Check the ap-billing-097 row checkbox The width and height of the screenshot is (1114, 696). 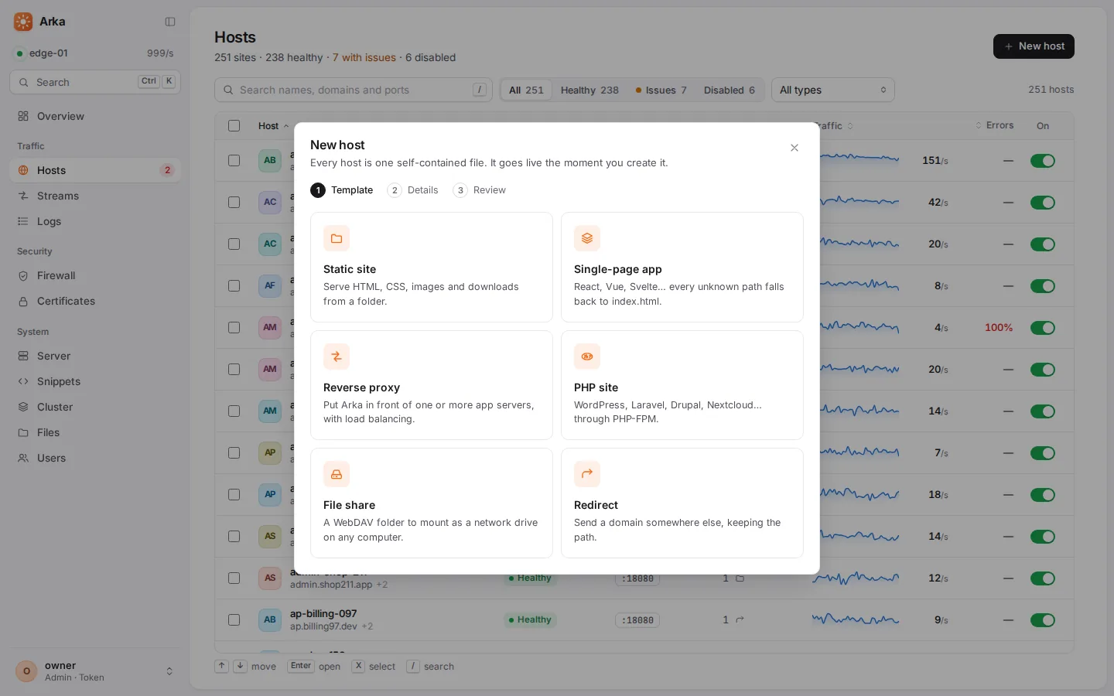coord(234,619)
